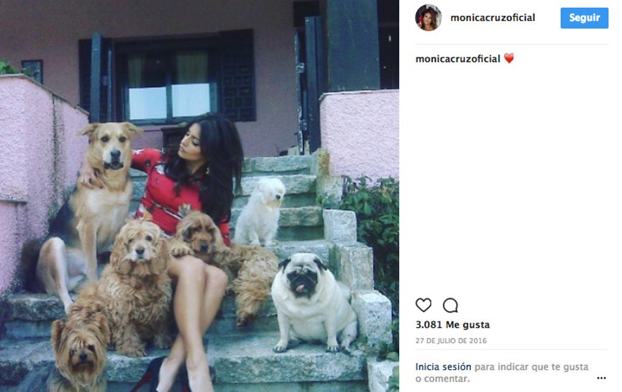Like the post with heart icon
This screenshot has height=392, width=622.
coord(423,305)
